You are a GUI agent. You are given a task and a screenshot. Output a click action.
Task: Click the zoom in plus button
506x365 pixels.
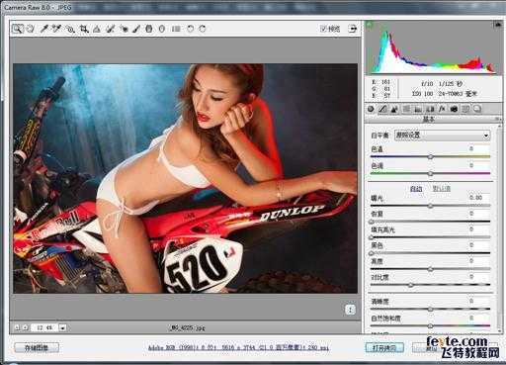pos(25,327)
